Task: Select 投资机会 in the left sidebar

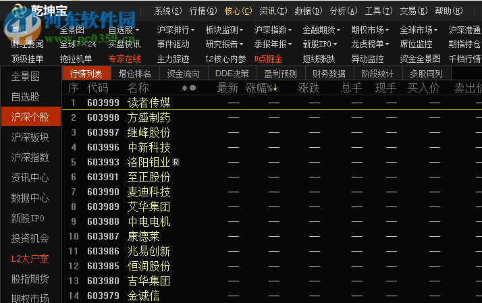Action: coord(31,238)
